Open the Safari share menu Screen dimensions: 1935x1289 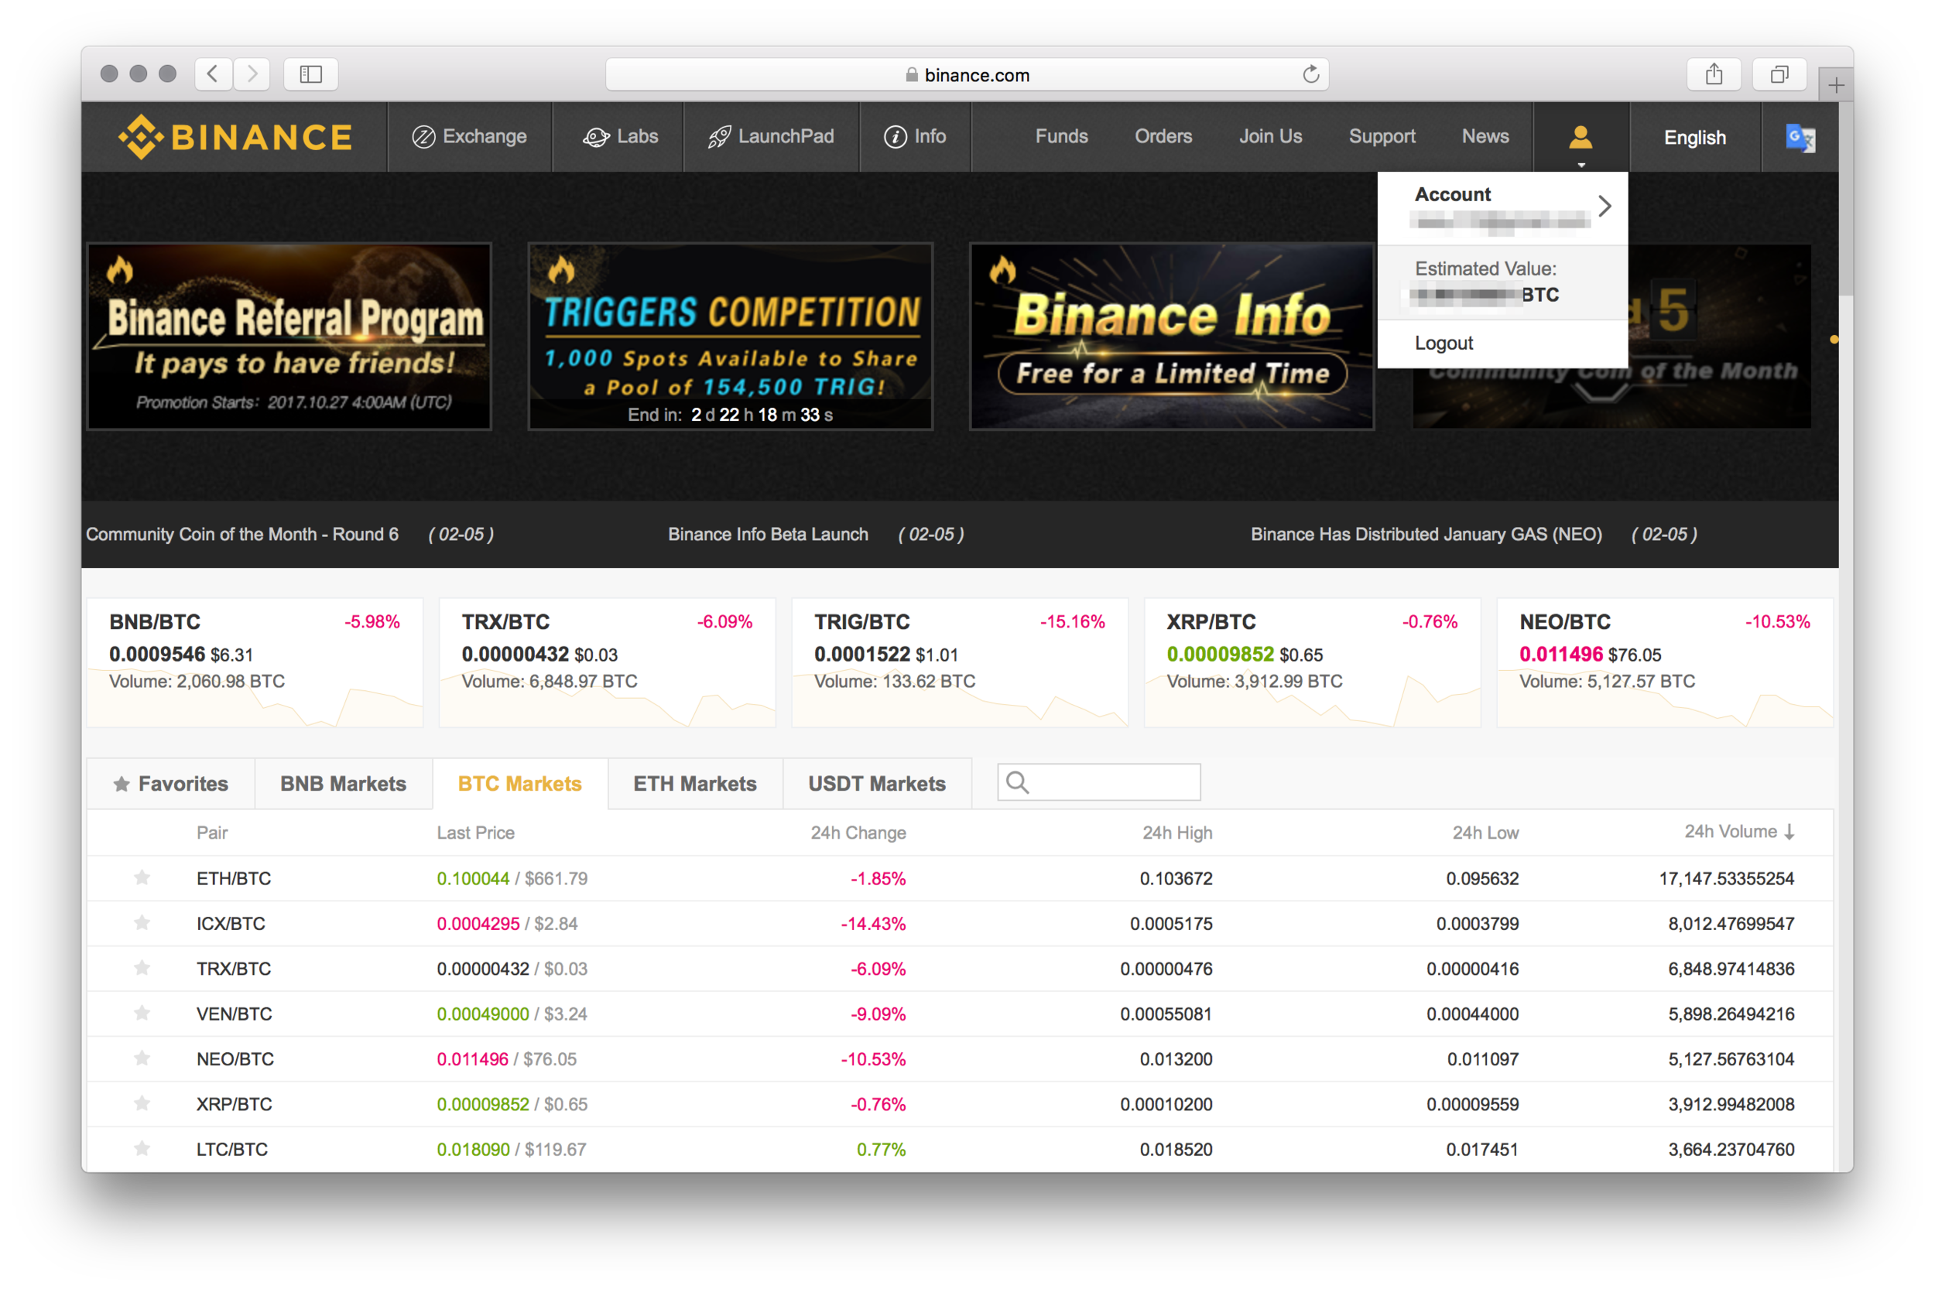point(1714,74)
